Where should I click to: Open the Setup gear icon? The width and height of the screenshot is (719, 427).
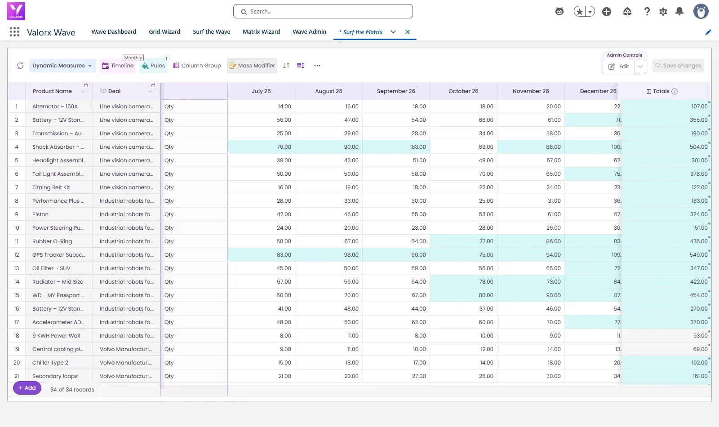pos(663,12)
